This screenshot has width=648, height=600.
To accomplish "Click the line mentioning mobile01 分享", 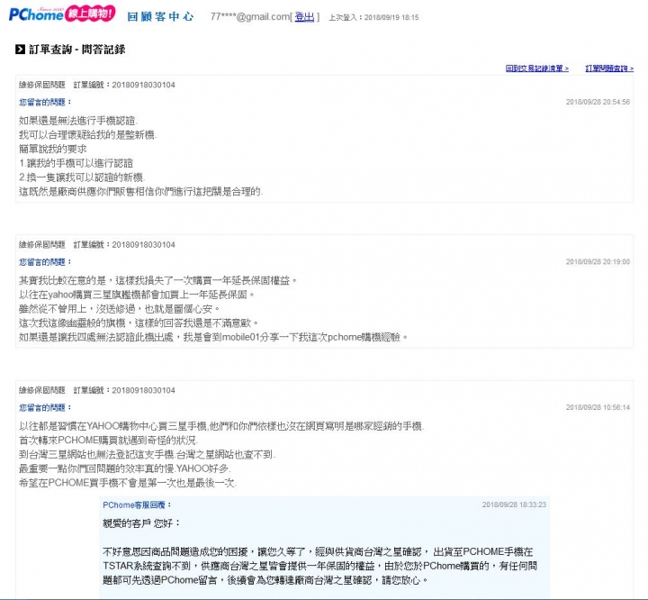I will coord(213,337).
